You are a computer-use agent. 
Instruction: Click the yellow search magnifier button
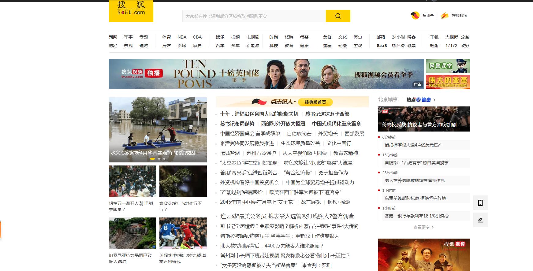[x=338, y=16]
